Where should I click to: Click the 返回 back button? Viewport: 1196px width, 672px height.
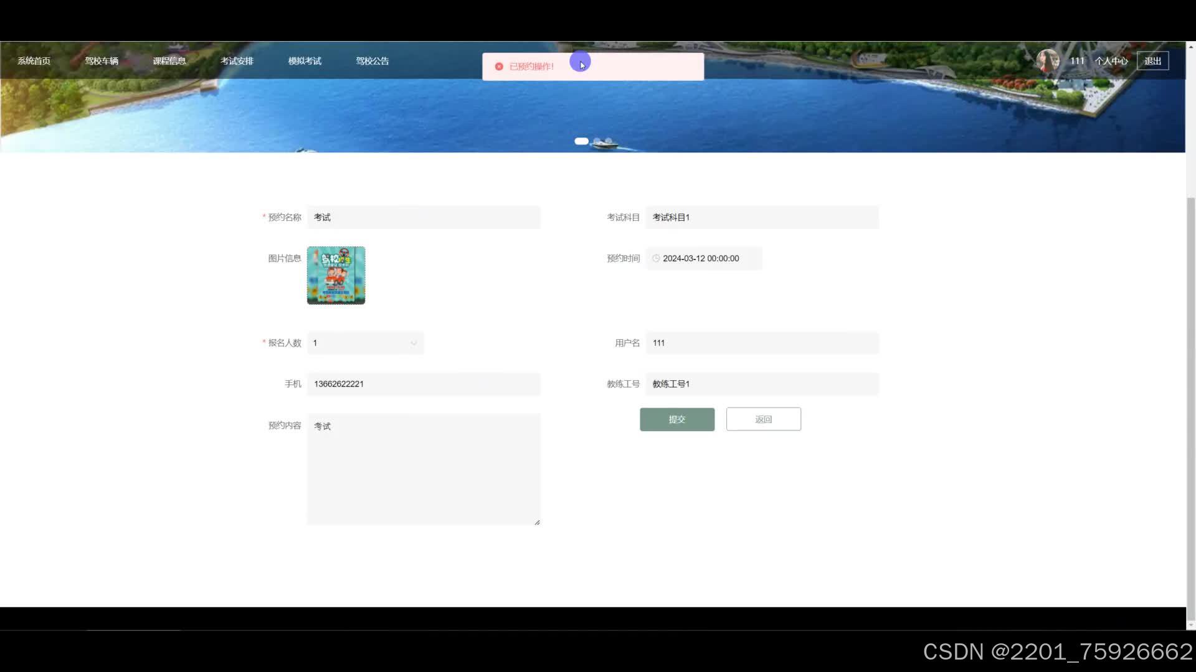coord(763,419)
